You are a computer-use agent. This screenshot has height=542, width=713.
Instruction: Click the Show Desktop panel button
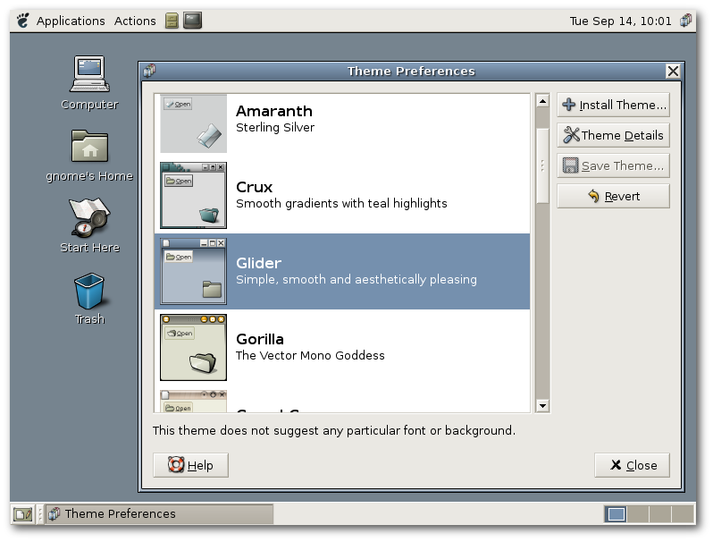[x=22, y=514]
